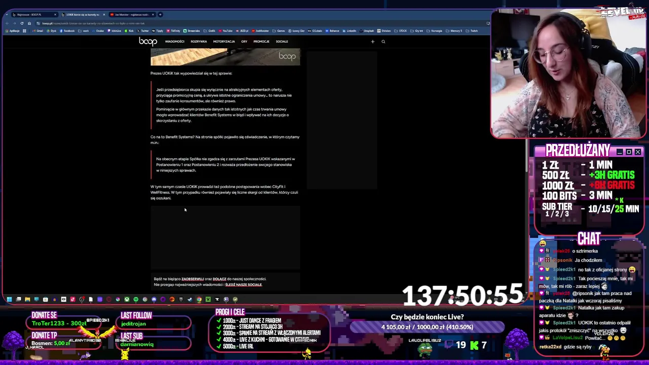Follow the DOŁĄCZ link
The image size is (649, 365).
tap(220, 279)
